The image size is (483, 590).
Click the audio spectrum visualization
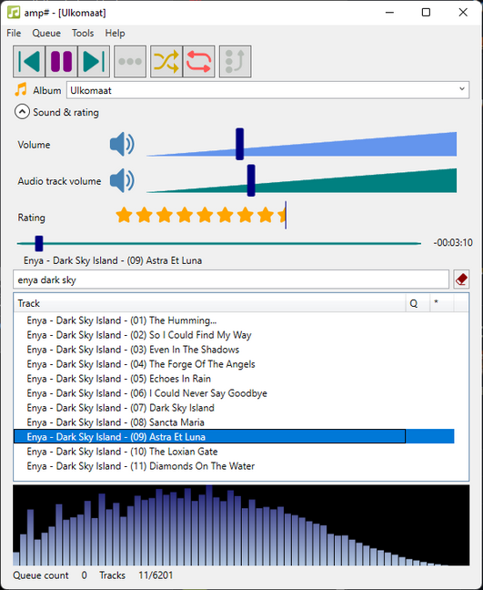(241, 525)
